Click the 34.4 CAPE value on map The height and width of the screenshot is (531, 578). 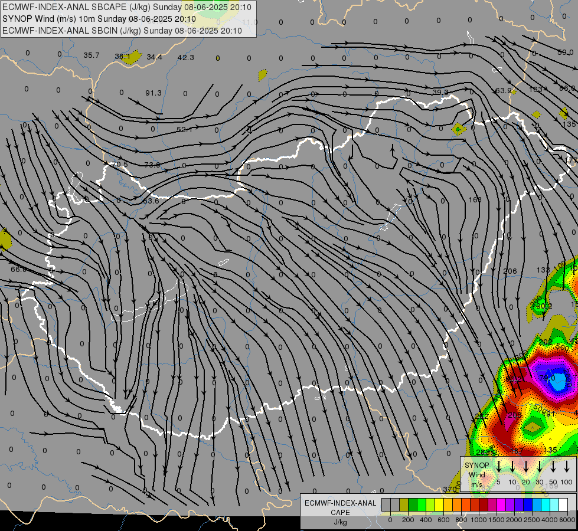(x=154, y=57)
